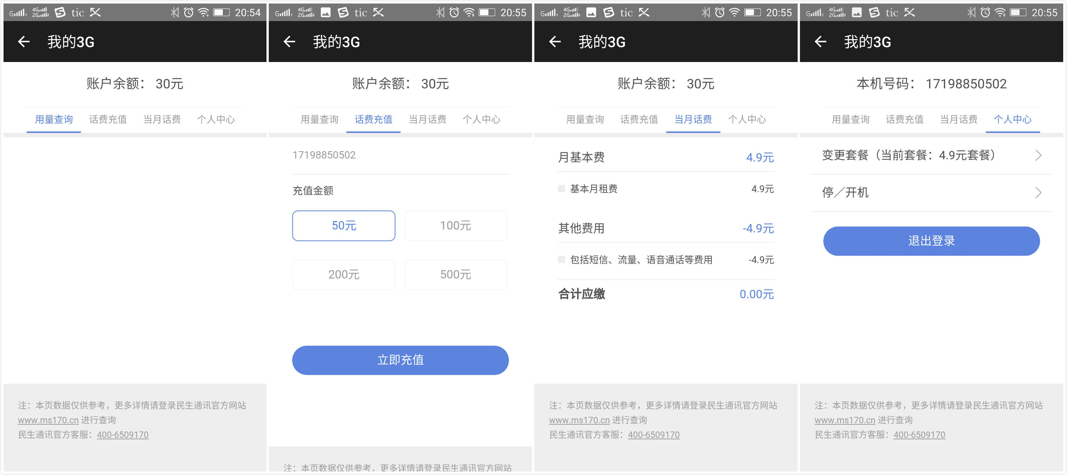Open 变更套餐 via its chevron
The width and height of the screenshot is (1067, 475).
(1038, 155)
